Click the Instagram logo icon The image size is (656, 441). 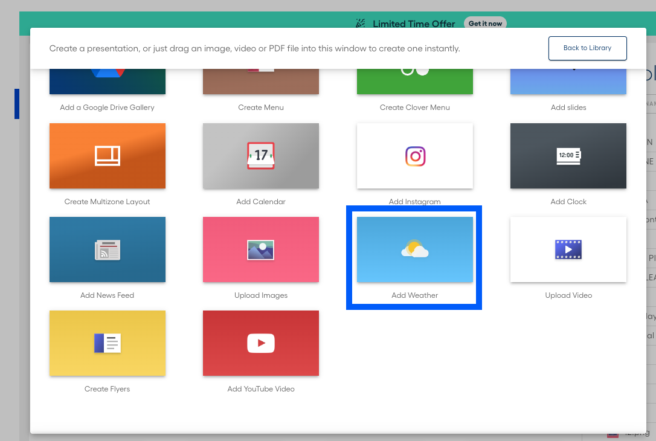tap(415, 156)
